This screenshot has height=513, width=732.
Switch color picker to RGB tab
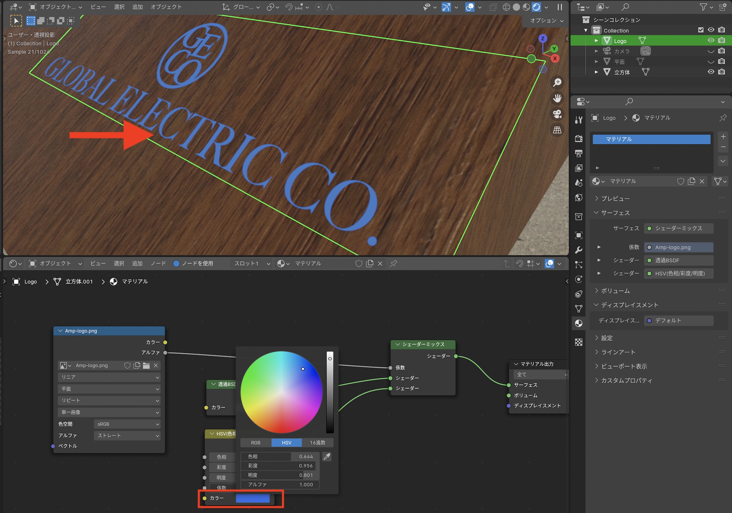click(255, 443)
